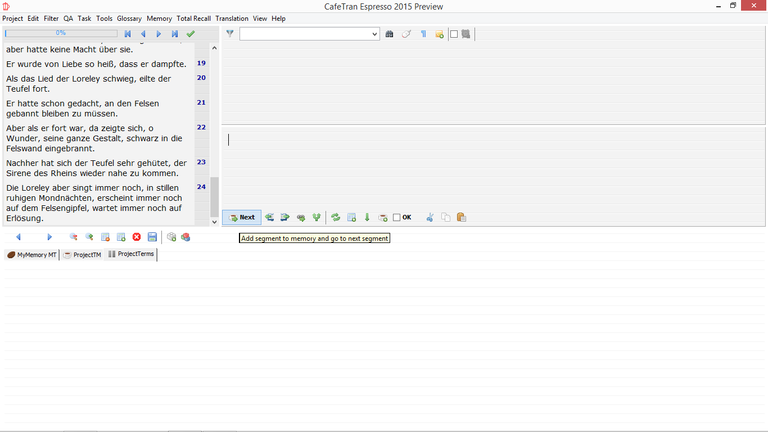Screen dimensions: 768x432
Task: Open the Glossary menu
Action: point(129,19)
